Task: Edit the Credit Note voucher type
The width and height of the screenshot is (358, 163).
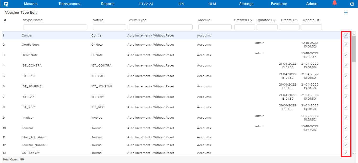Action: coord(346,45)
